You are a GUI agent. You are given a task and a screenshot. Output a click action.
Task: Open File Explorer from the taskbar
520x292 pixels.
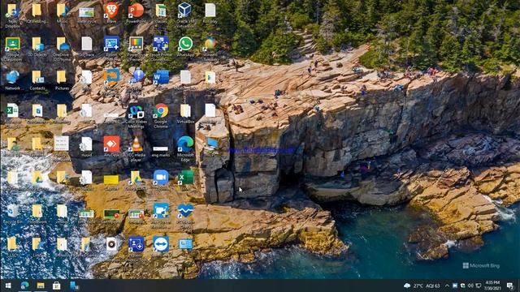coord(41,286)
